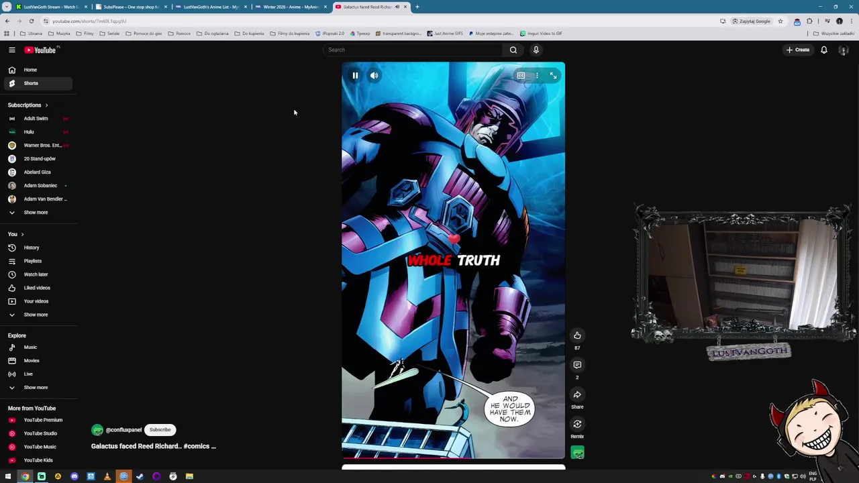Mute the Short's volume
This screenshot has width=859, height=483.
coord(374,76)
